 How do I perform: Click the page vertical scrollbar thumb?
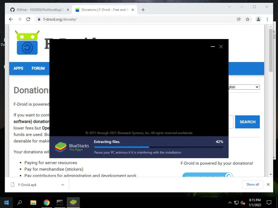[x=271, y=50]
